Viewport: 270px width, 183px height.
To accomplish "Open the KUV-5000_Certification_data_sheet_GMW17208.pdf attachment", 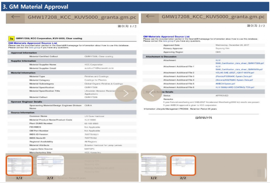I will pyautogui.click(x=239, y=62).
